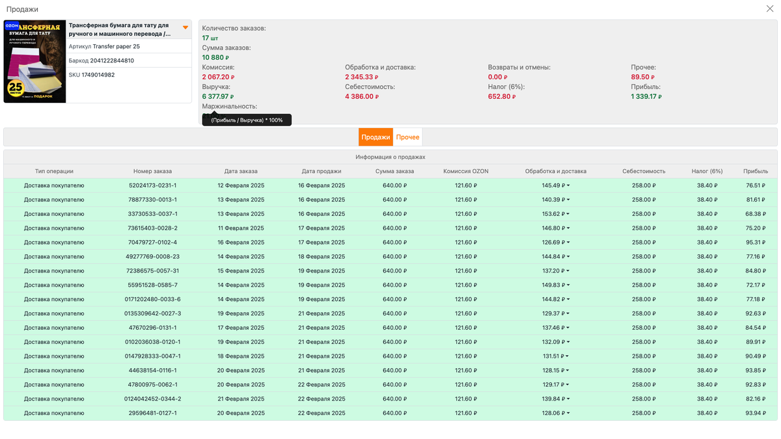Click the Ozon product thumbnail image
781x439 pixels.
pyautogui.click(x=34, y=61)
